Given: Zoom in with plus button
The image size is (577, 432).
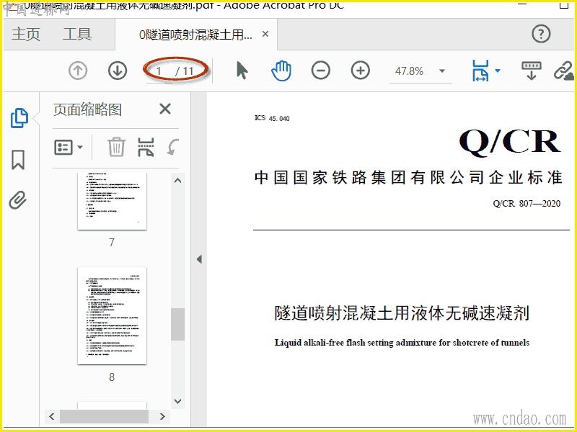Looking at the screenshot, I should click(x=360, y=70).
